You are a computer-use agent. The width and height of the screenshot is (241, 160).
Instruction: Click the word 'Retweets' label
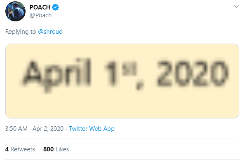(x=23, y=149)
